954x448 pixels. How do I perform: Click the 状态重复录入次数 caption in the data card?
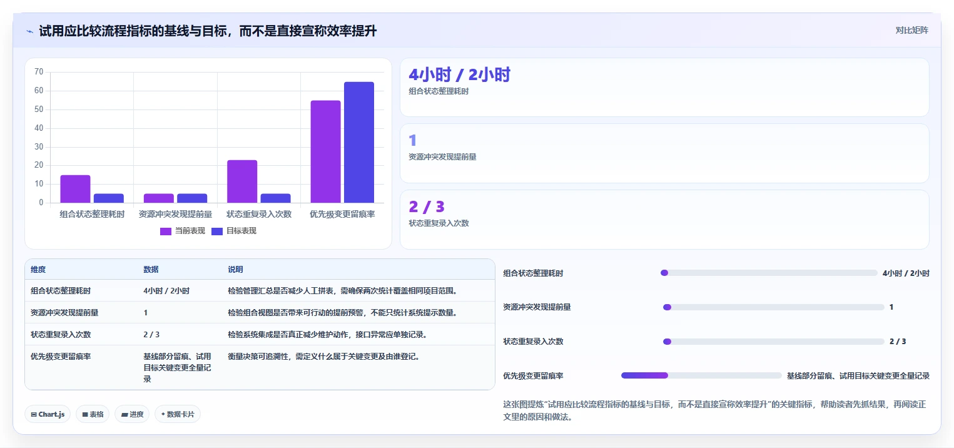(439, 223)
